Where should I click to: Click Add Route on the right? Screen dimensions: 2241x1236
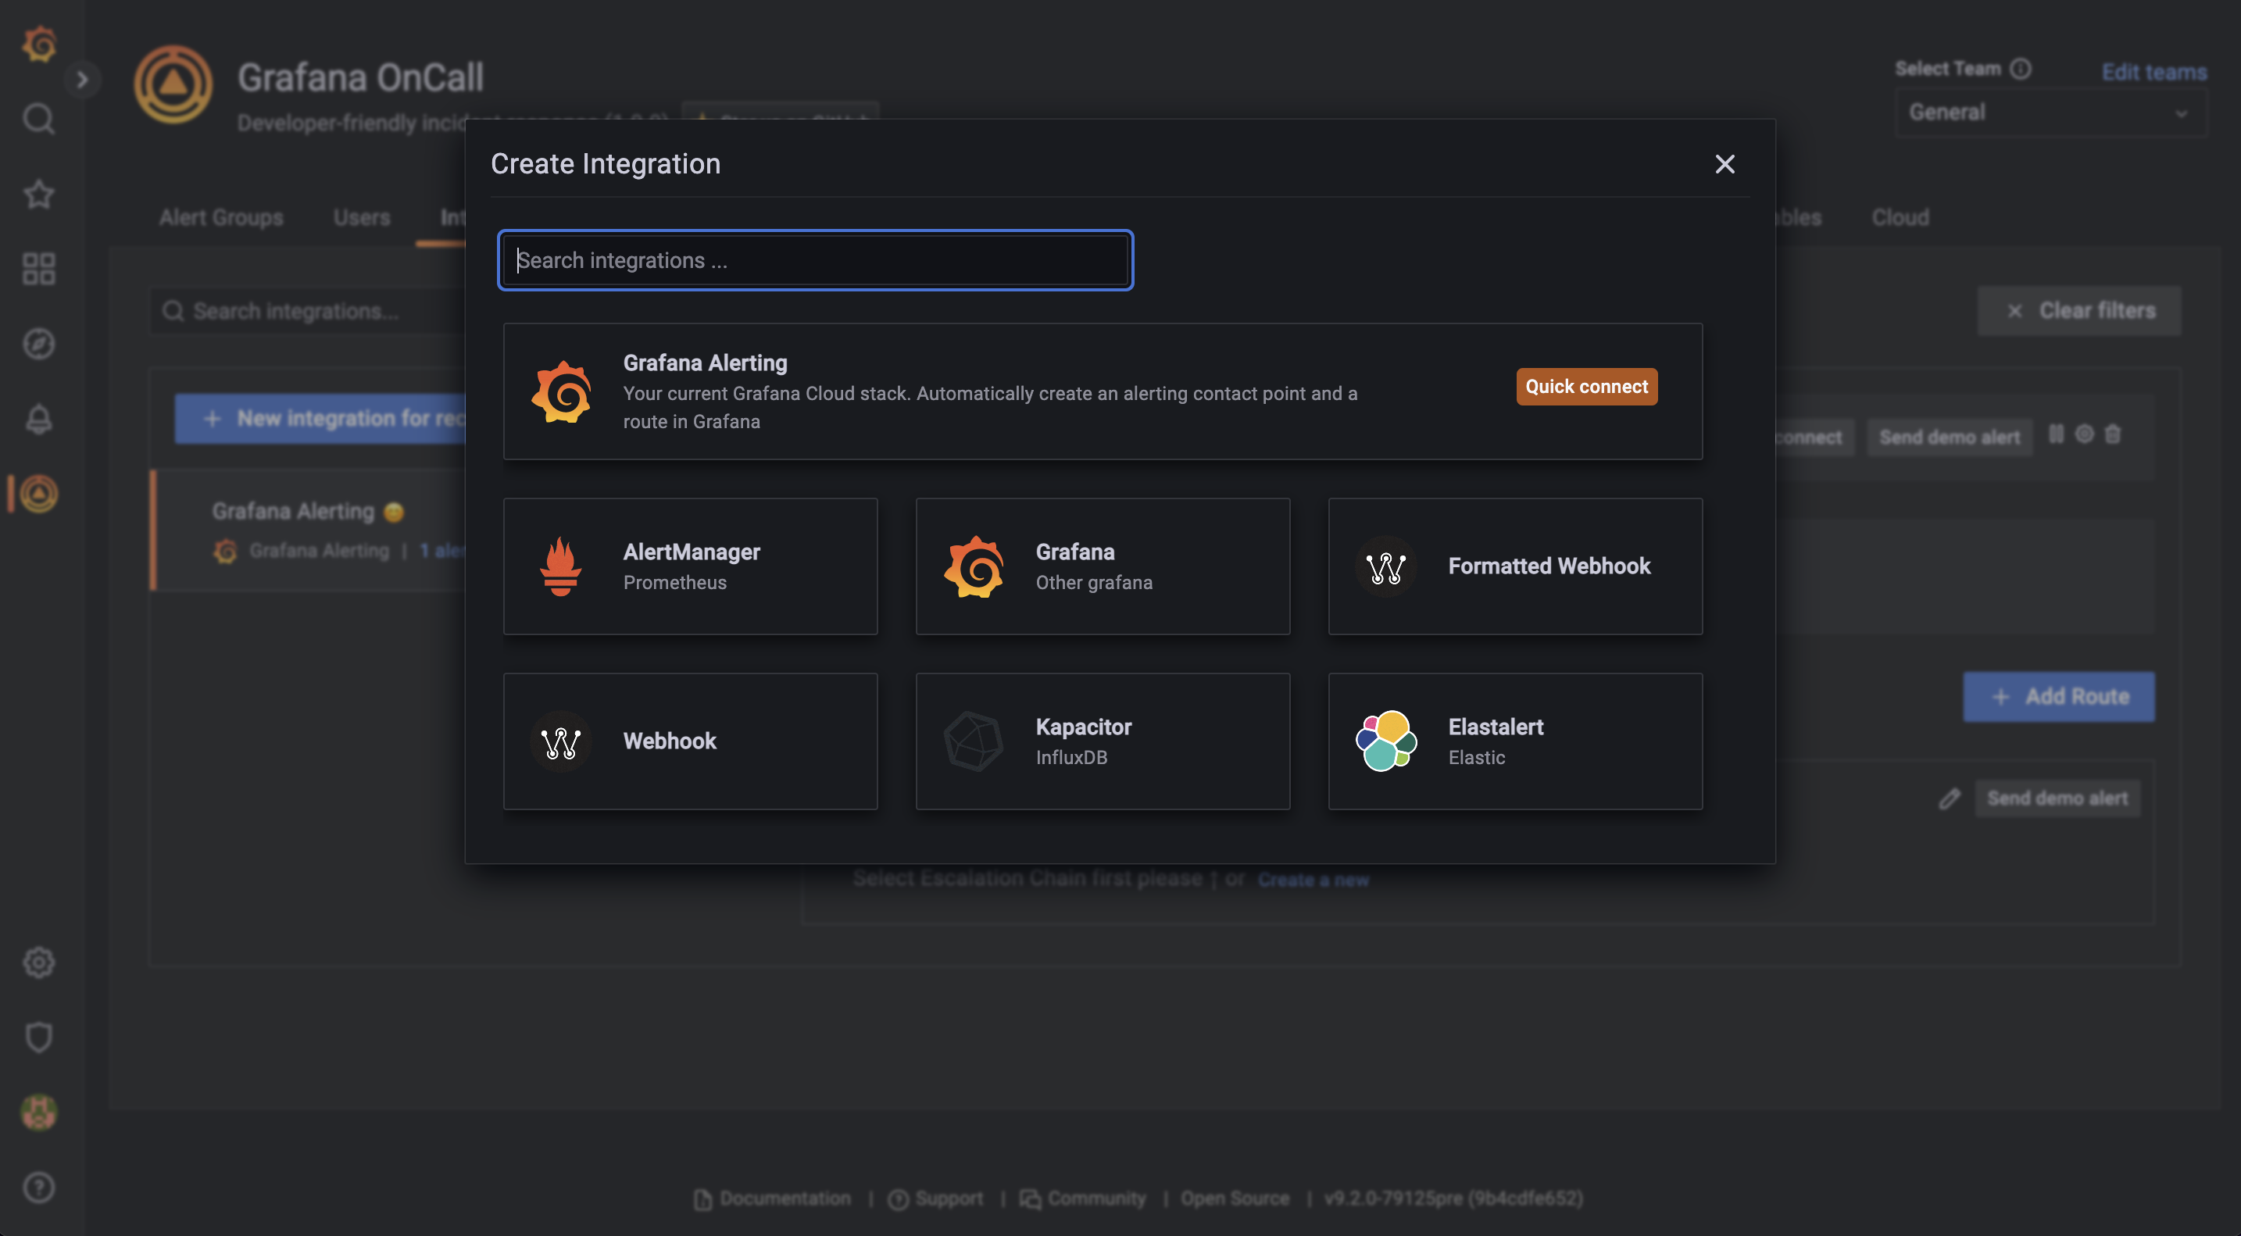(x=2058, y=696)
